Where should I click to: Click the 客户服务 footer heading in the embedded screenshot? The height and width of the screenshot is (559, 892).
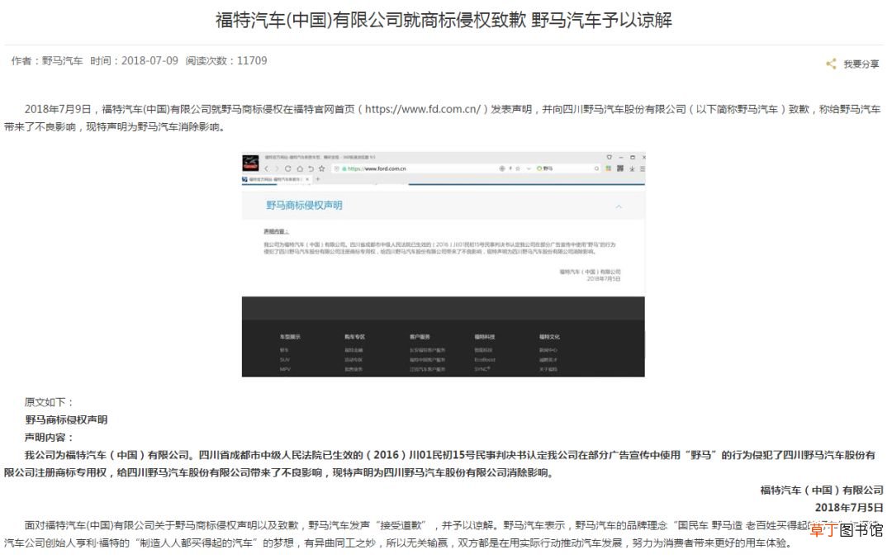click(420, 337)
